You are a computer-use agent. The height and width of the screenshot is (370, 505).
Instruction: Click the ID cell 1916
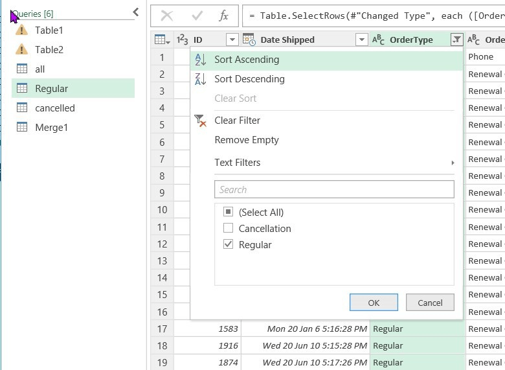point(208,345)
